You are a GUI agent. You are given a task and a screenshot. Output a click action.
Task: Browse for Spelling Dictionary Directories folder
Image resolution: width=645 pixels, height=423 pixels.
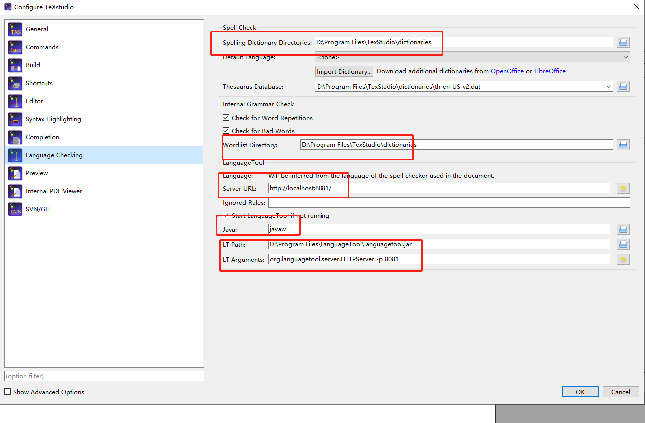tap(623, 42)
